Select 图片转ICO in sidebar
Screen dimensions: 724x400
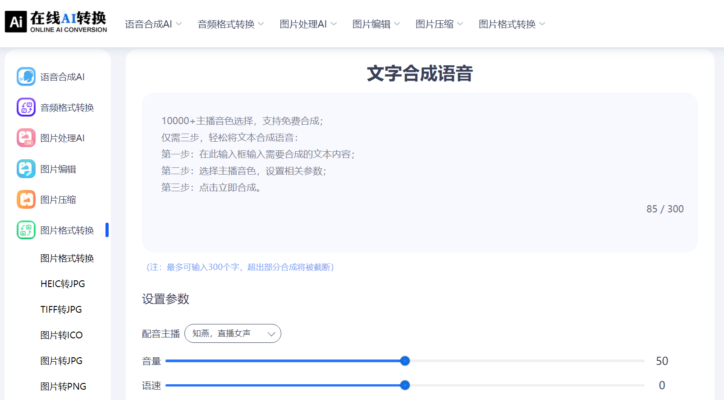pyautogui.click(x=61, y=335)
